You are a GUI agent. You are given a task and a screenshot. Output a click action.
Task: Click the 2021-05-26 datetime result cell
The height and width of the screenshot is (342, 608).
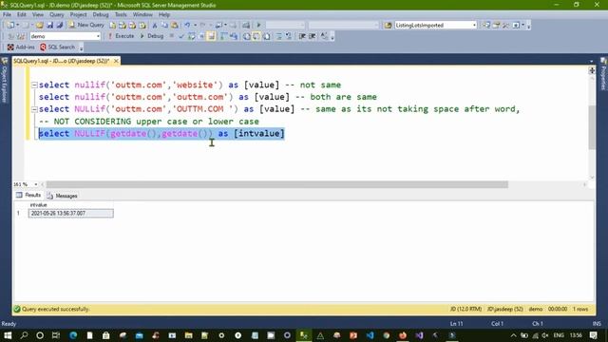coord(71,213)
